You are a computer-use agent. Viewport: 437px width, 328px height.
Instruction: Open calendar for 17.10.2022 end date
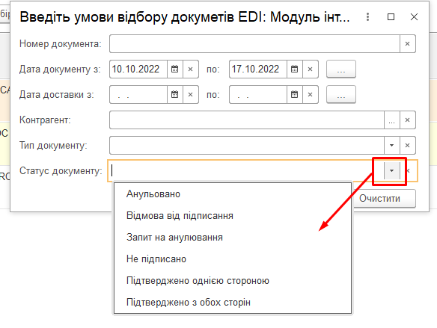coord(294,69)
